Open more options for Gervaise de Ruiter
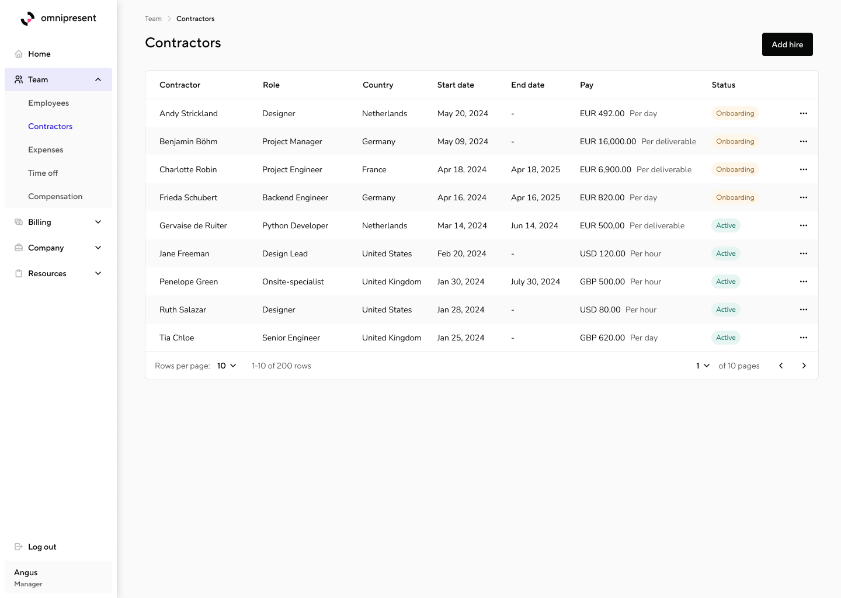This screenshot has height=598, width=841. tap(804, 225)
